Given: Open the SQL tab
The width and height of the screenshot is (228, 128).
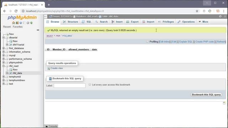Looking at the screenshot, I should click(x=87, y=22).
